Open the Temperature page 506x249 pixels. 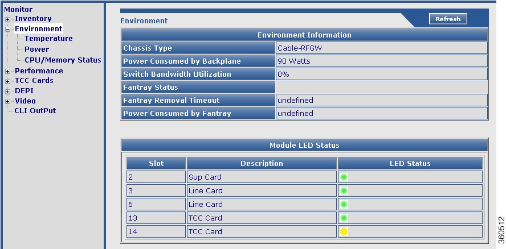click(x=49, y=38)
